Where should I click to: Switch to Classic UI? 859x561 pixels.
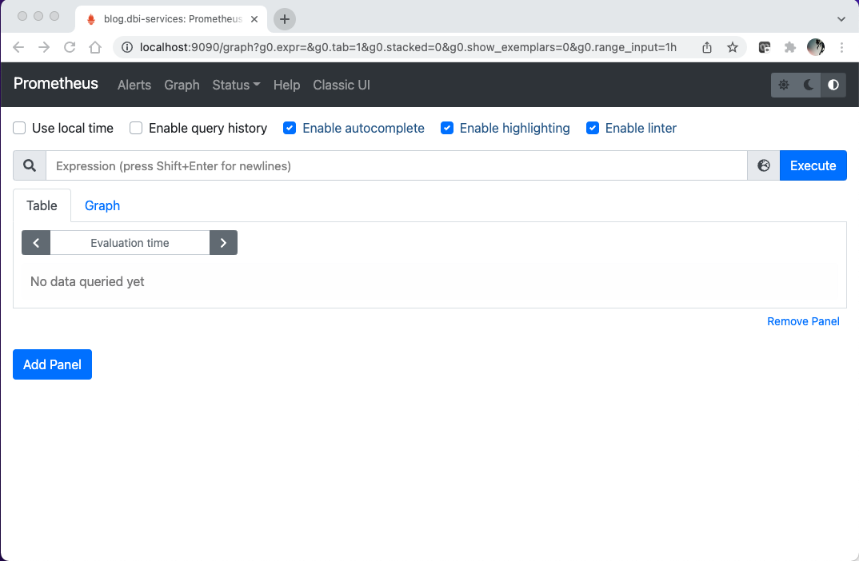pyautogui.click(x=342, y=85)
